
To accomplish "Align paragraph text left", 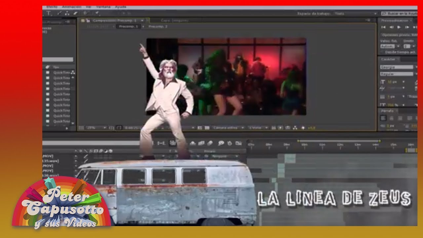I will (383, 118).
